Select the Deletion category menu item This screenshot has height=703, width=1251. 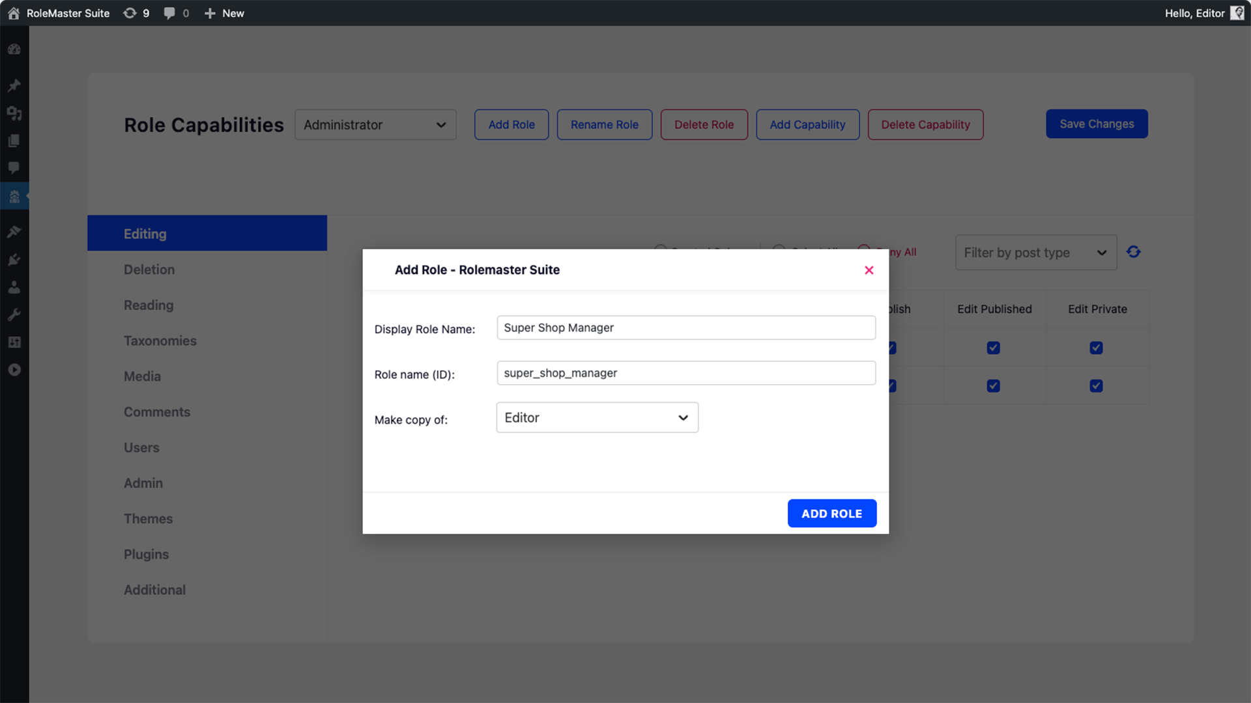[x=149, y=269]
